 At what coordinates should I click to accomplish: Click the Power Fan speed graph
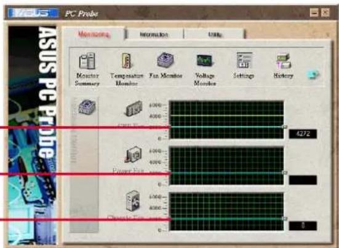coord(226,166)
